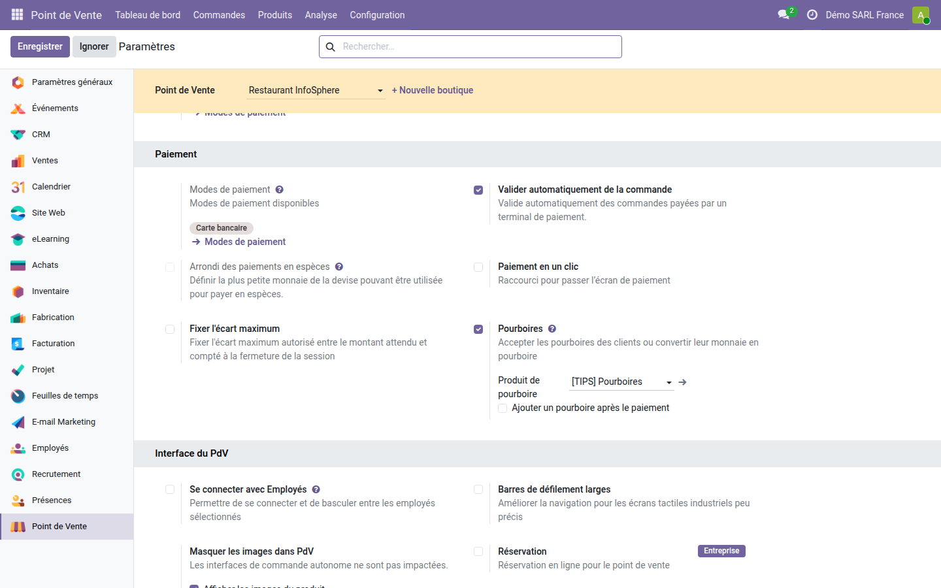This screenshot has height=588, width=941.
Task: Click the Calendrier sidebar icon
Action: (18, 187)
